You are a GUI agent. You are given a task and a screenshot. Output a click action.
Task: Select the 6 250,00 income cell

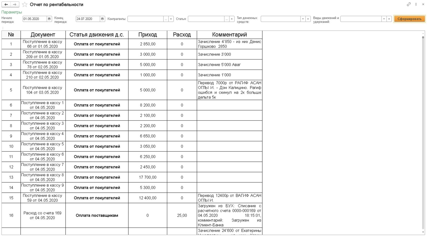(x=148, y=157)
